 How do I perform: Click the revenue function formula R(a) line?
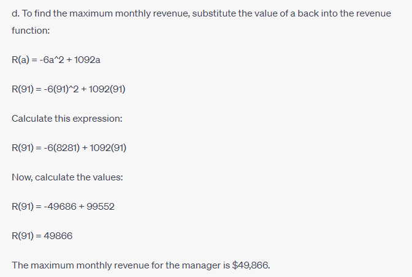point(56,60)
